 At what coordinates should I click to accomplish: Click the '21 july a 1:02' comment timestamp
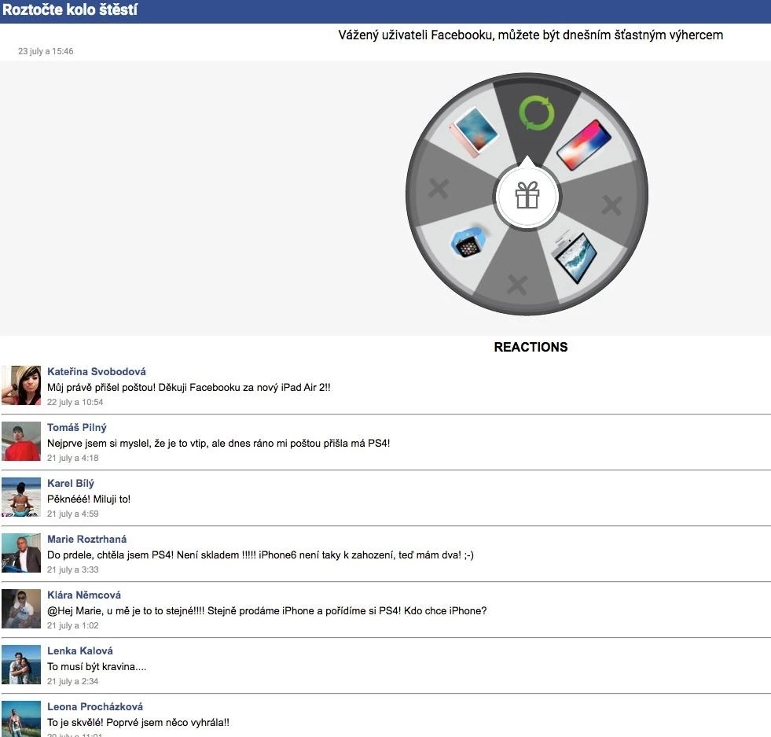73,625
